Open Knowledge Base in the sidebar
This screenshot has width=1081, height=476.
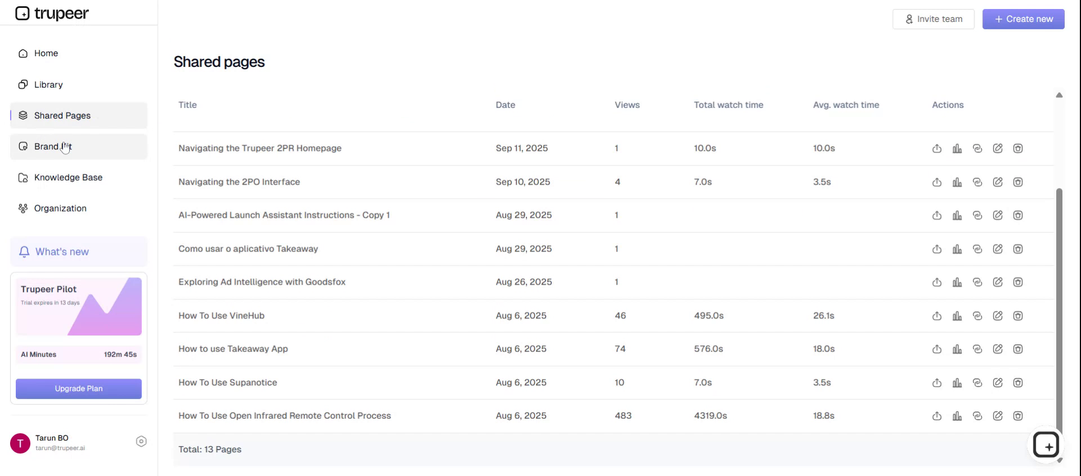point(79,177)
